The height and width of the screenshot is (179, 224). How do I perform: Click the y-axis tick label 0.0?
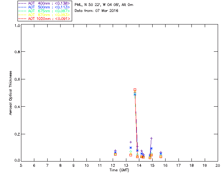[x=17, y=160]
